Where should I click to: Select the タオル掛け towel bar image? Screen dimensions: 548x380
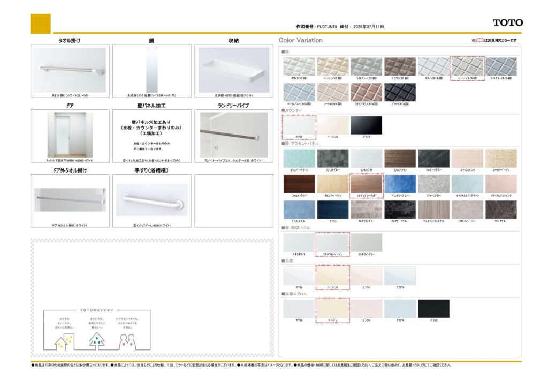tap(70, 70)
